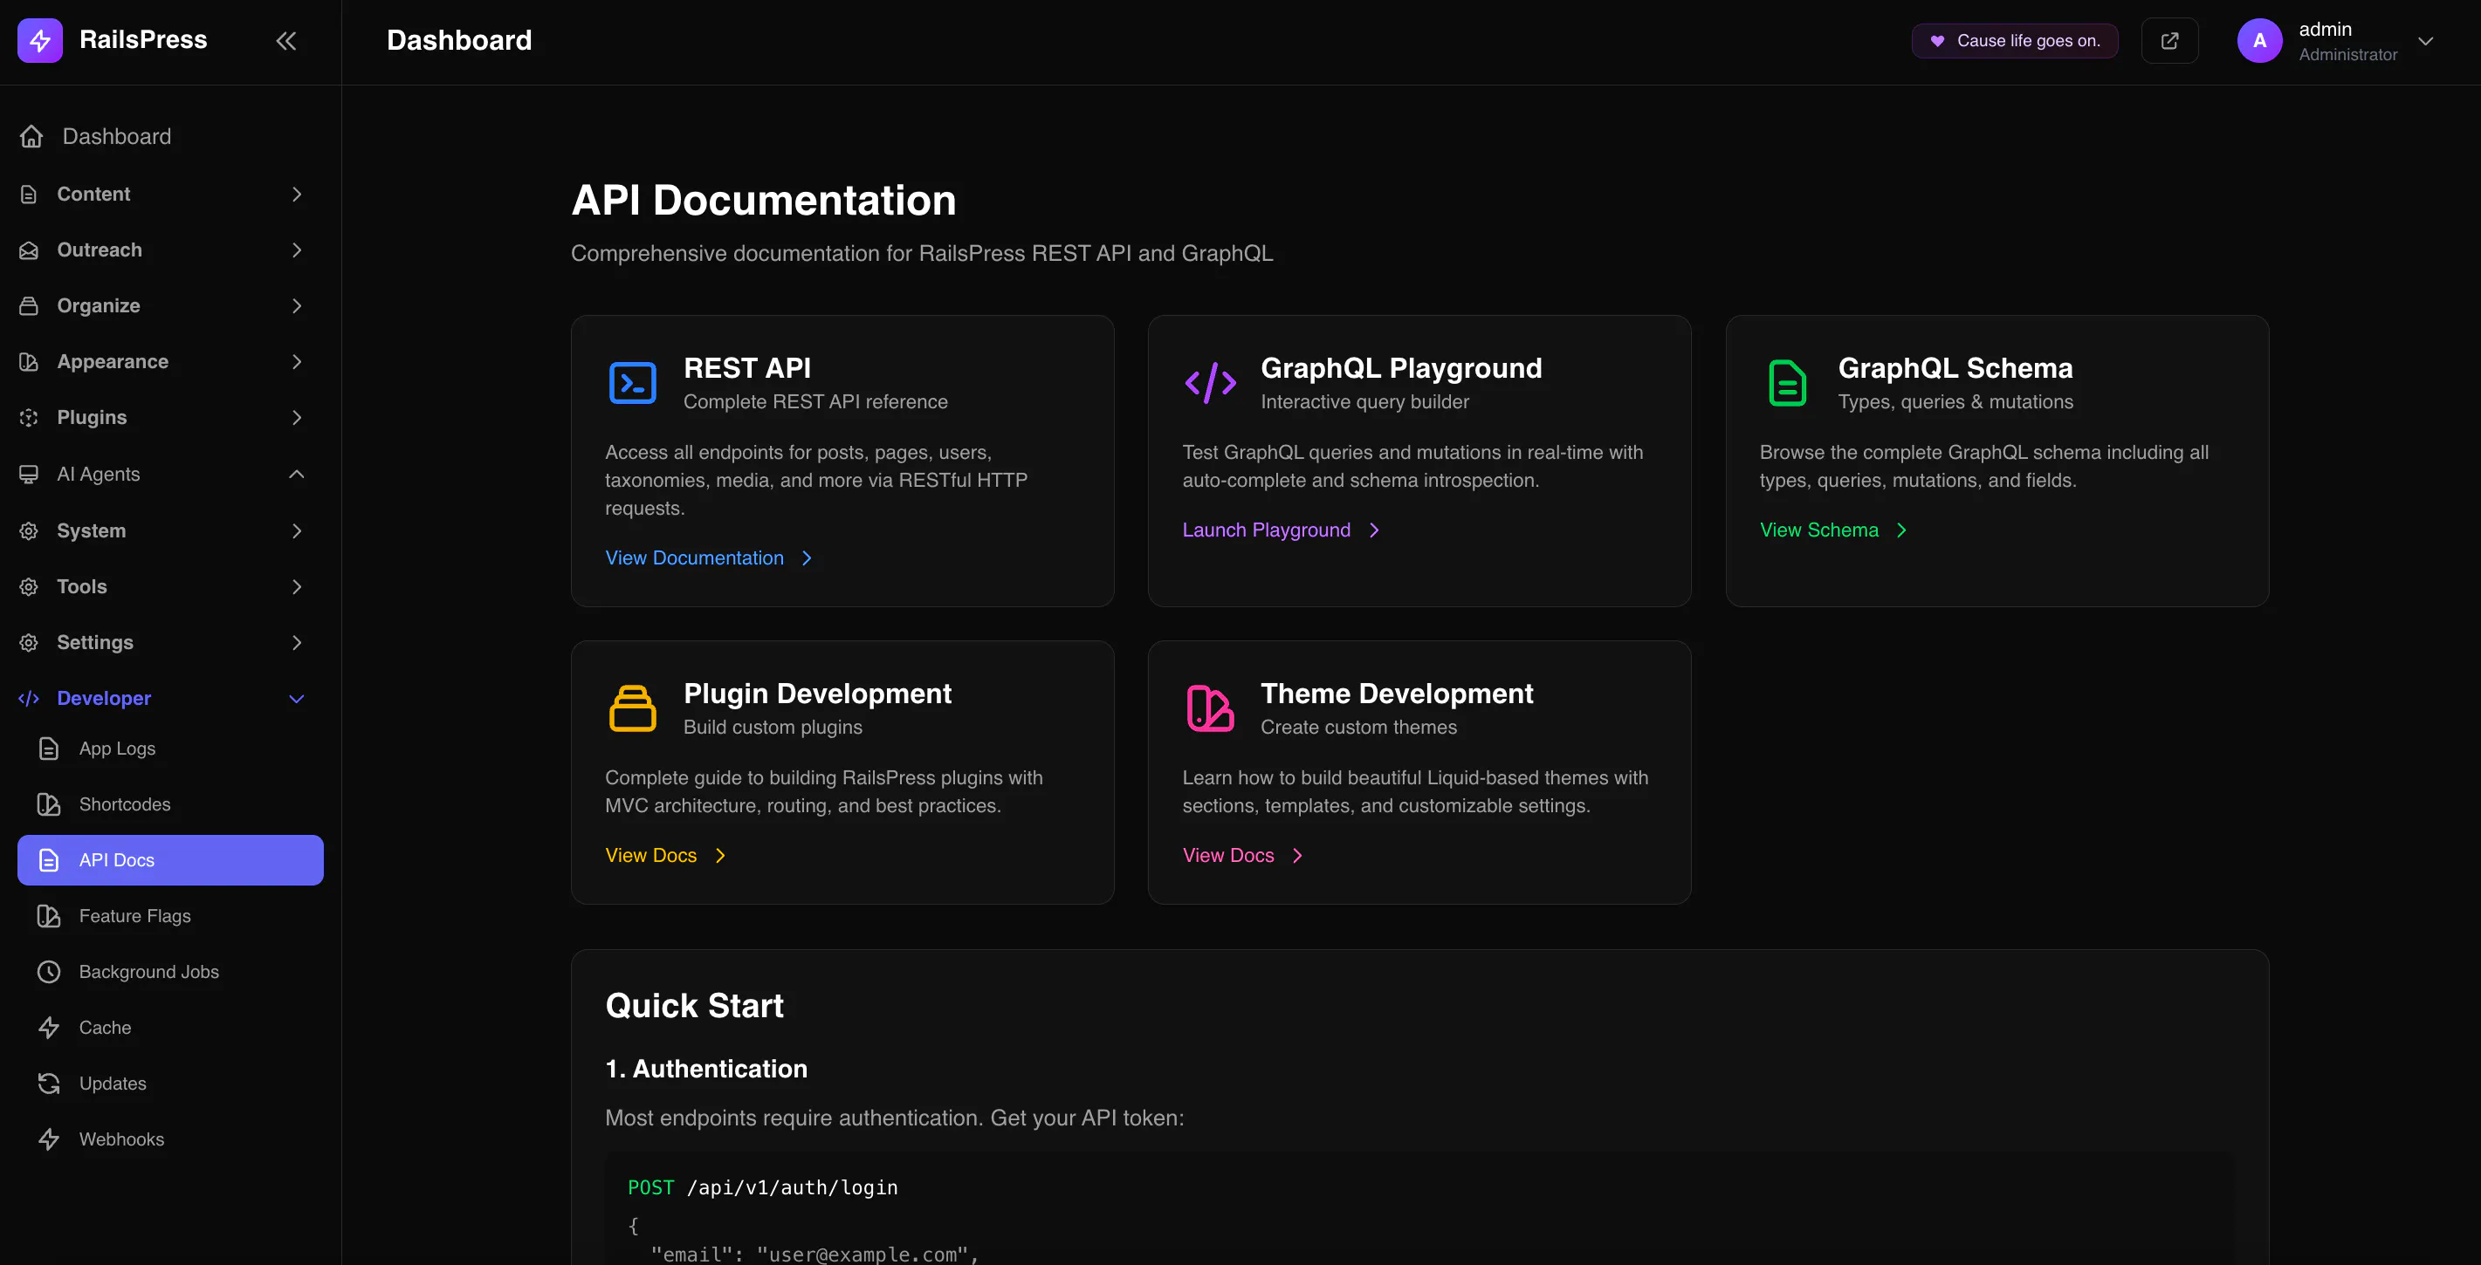Click the Outreach envelope icon

coord(29,250)
